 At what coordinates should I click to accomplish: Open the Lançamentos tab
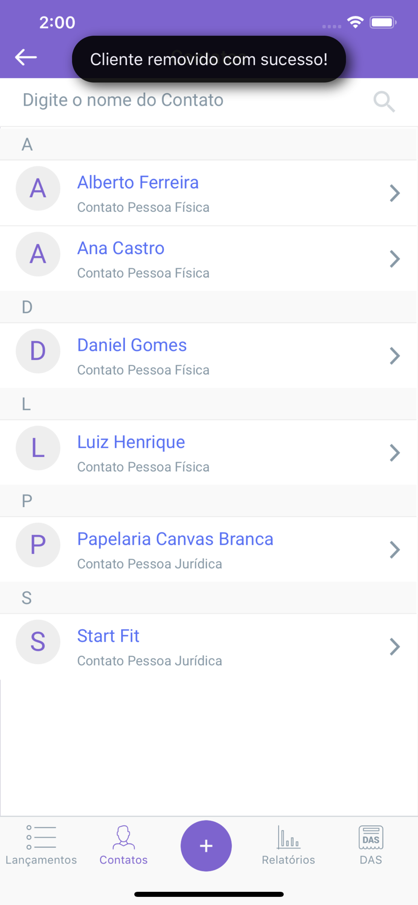pyautogui.click(x=41, y=845)
